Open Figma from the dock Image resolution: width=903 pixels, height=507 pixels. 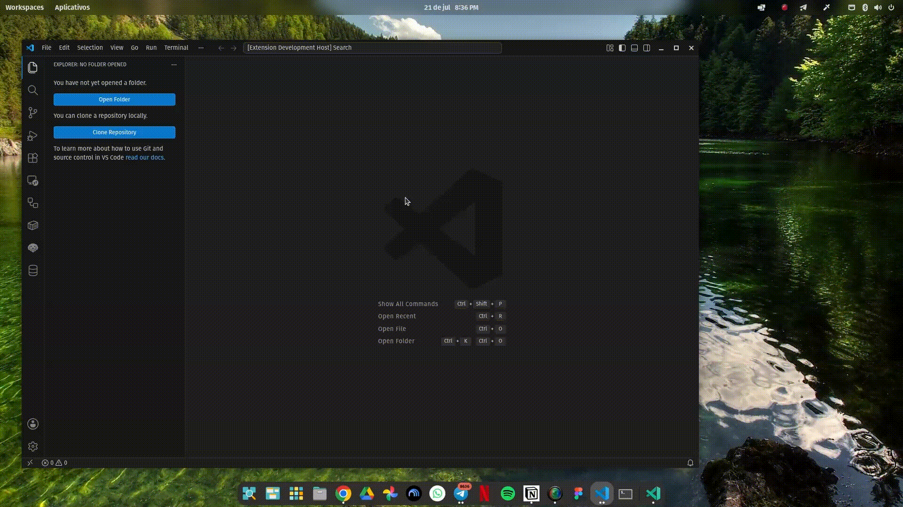[578, 494]
